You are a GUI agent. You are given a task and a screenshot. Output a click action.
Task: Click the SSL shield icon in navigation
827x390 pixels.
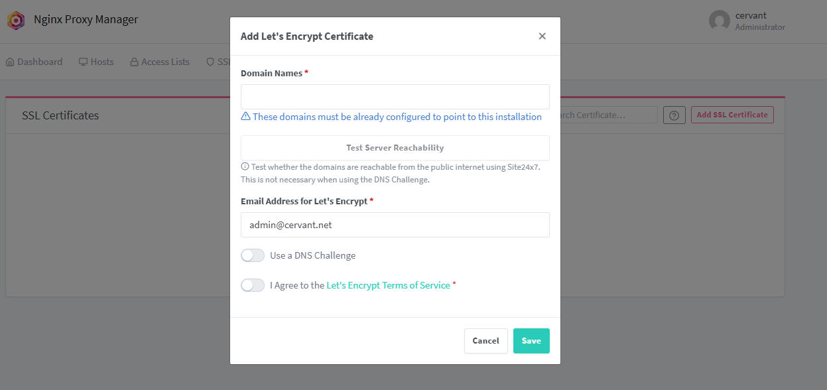(210, 62)
